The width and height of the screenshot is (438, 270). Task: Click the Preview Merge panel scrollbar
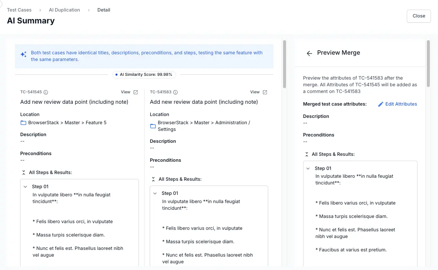[428, 64]
